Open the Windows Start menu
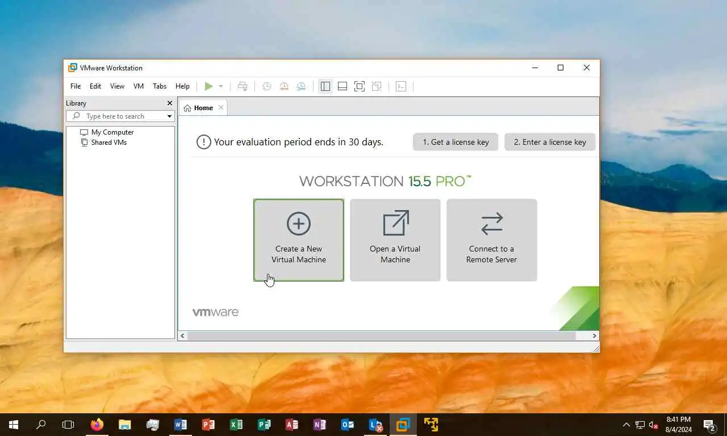The width and height of the screenshot is (727, 436). 14,425
